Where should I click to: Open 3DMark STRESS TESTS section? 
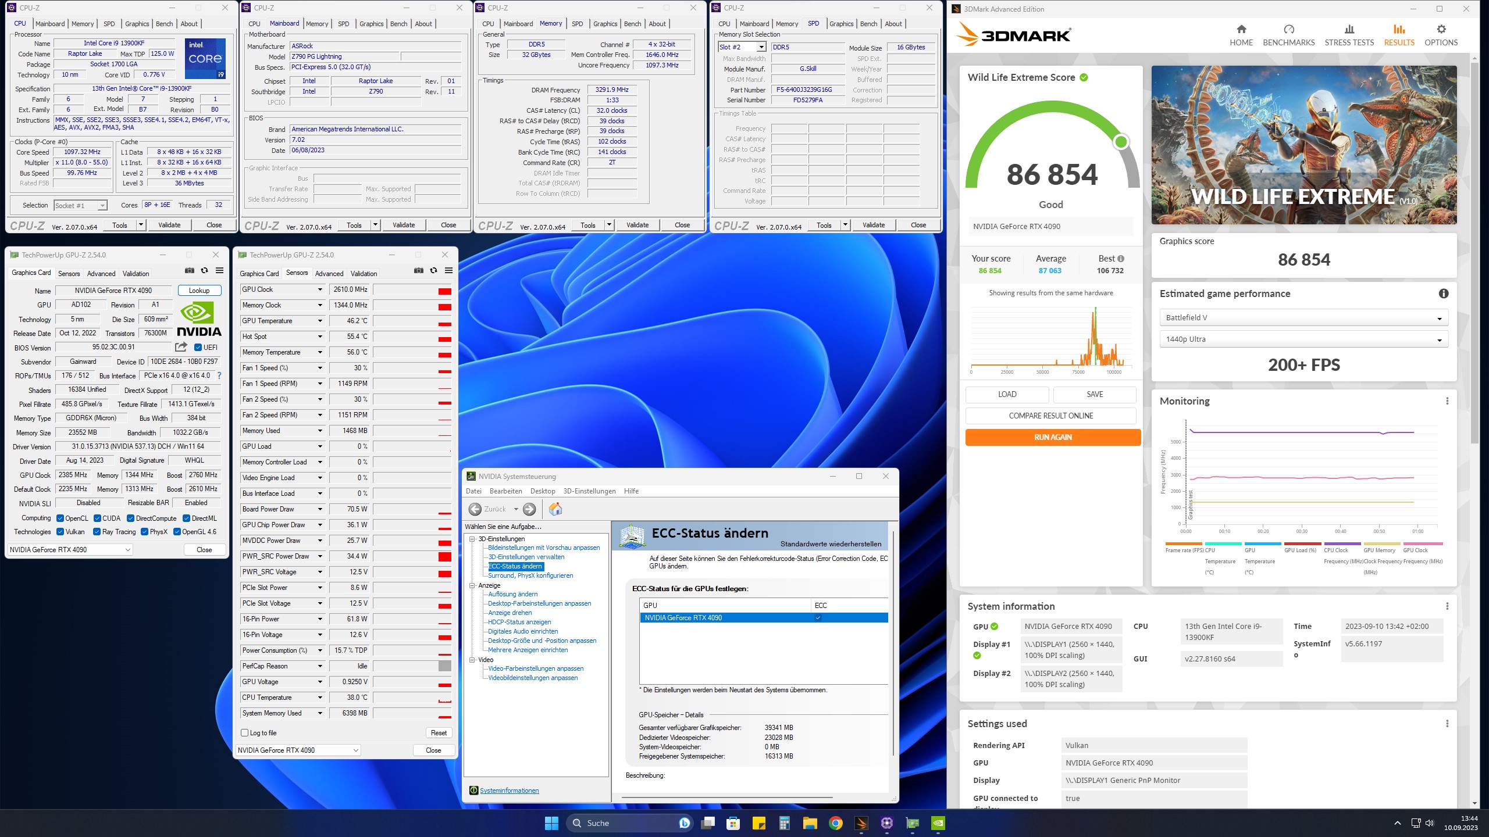click(1349, 35)
